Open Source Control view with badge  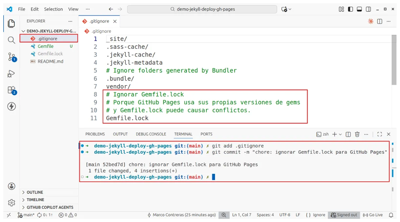11,57
